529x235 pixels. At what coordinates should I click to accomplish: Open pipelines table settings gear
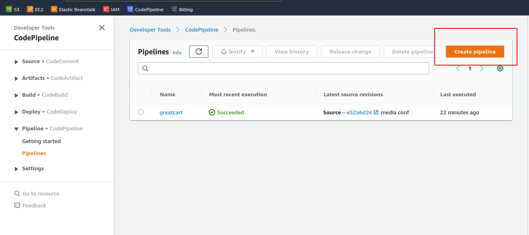tap(500, 68)
